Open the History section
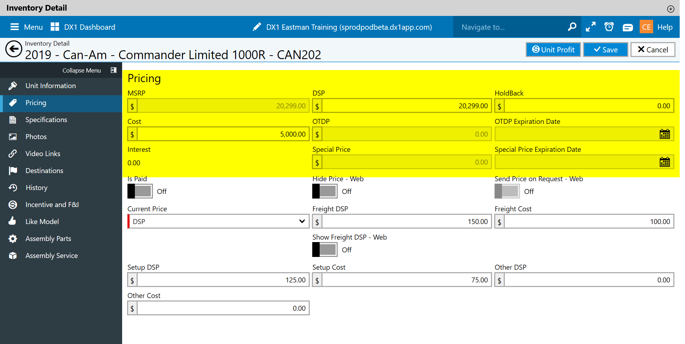685x344 pixels. point(61,188)
